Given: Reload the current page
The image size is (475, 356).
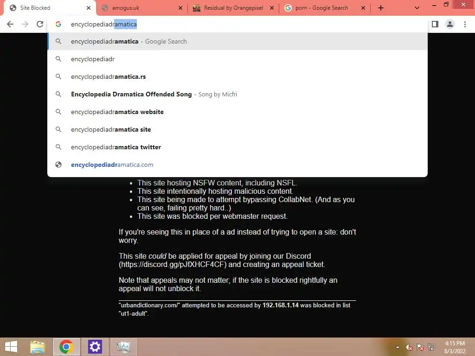Looking at the screenshot, I should tap(40, 24).
